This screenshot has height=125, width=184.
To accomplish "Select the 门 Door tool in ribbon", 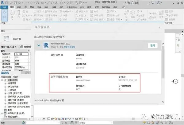I will pyautogui.click(x=18, y=14).
